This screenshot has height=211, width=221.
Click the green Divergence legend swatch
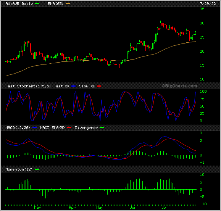[x=102, y=127]
